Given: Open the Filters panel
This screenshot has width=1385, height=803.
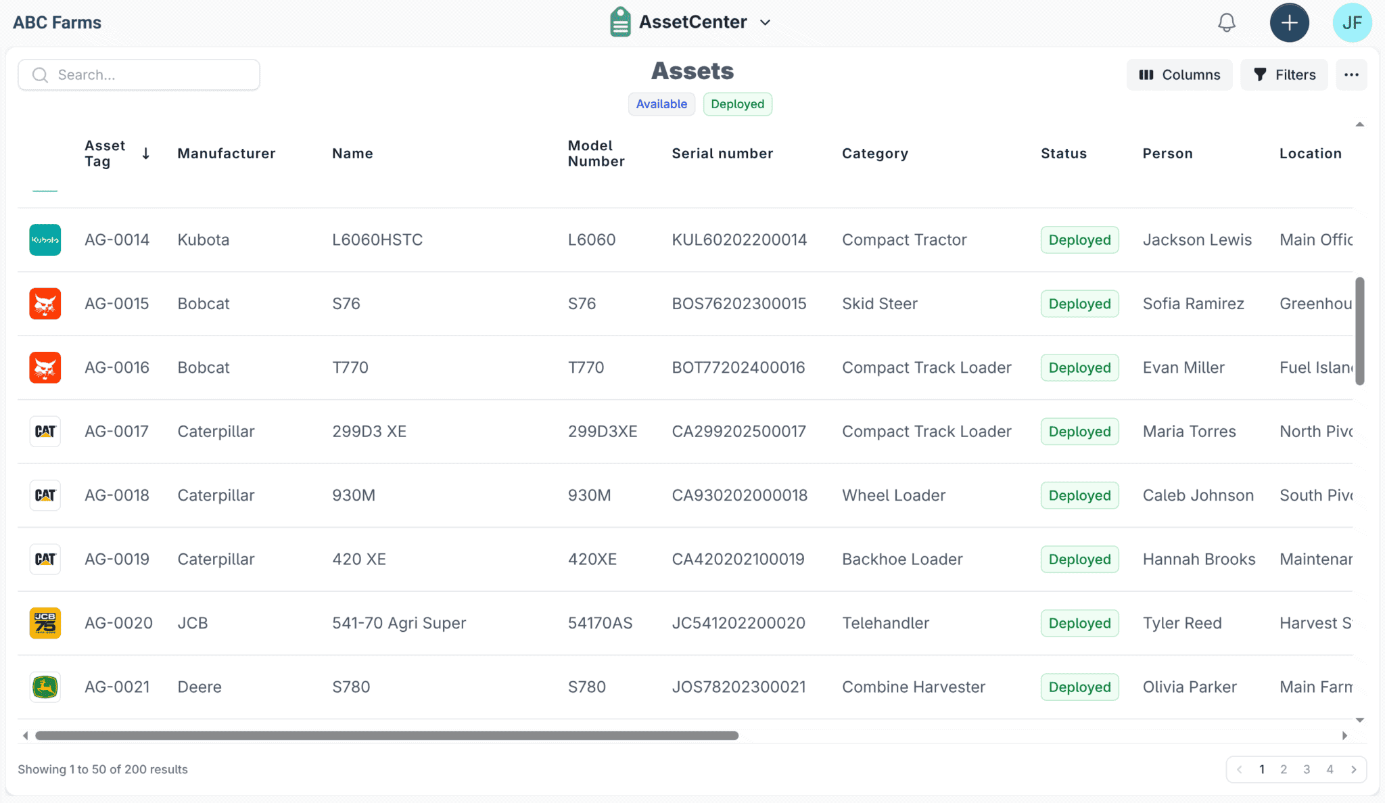Looking at the screenshot, I should point(1284,75).
